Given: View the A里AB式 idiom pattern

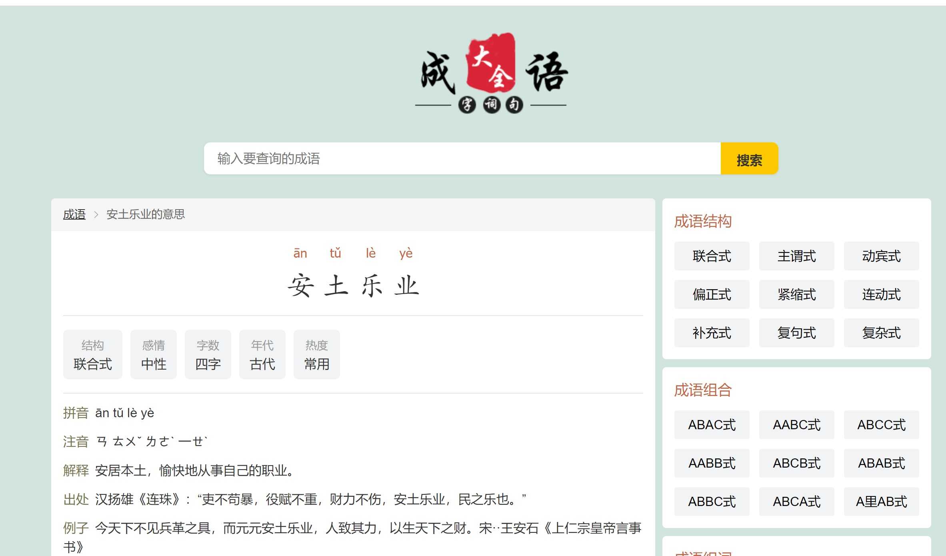Looking at the screenshot, I should click(x=882, y=502).
